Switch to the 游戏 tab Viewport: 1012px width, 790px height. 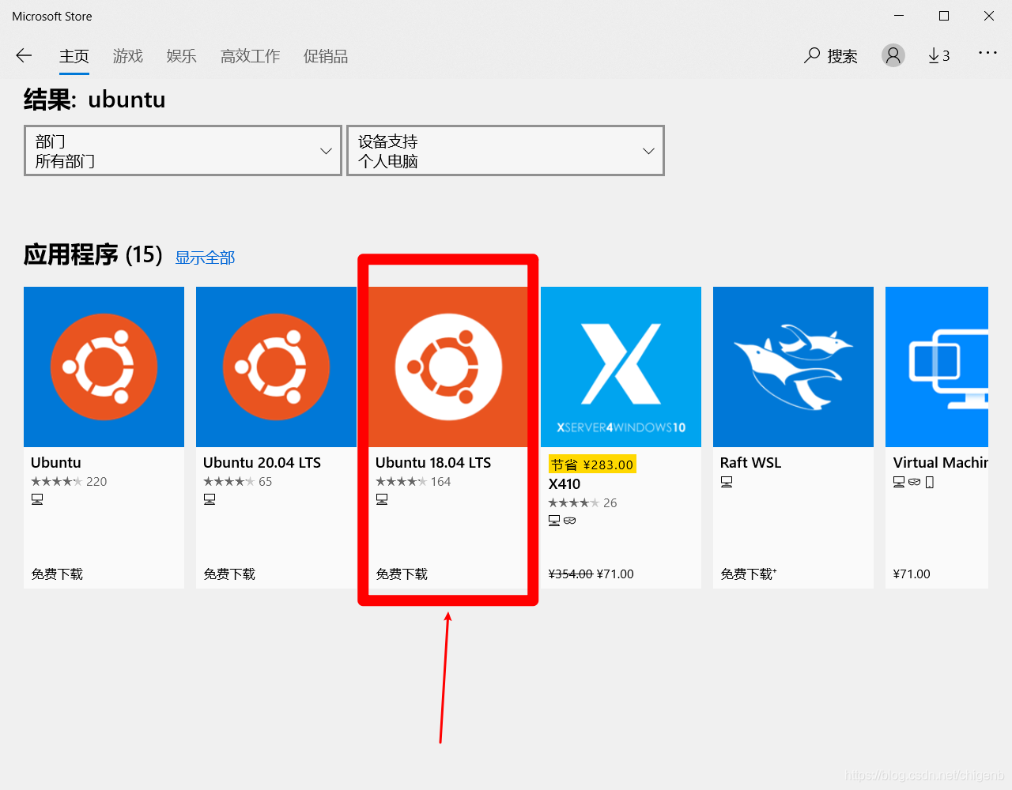tap(127, 56)
